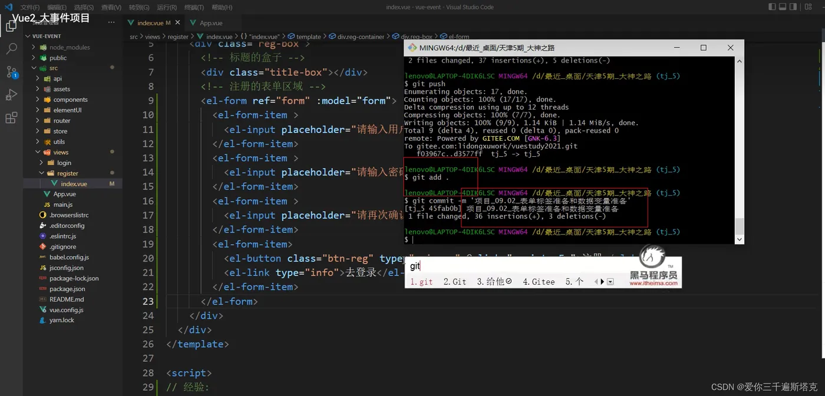The image size is (825, 396).
Task: Expand the api folder
Action: tap(38, 78)
